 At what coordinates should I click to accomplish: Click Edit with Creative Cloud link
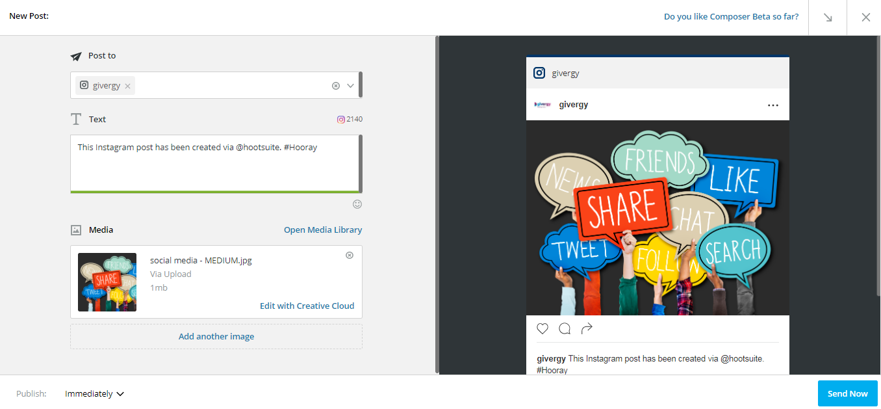(x=307, y=306)
